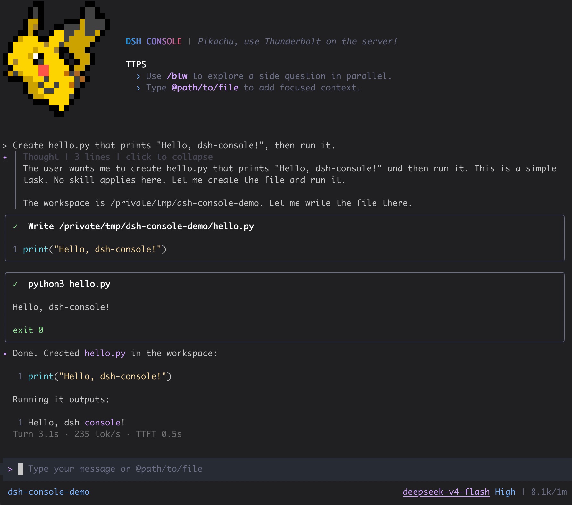Click the exit 0 status text
572x505 pixels.
pyautogui.click(x=28, y=330)
